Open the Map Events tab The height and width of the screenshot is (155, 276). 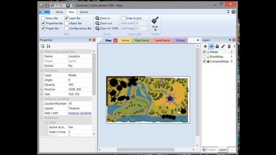click(x=142, y=40)
